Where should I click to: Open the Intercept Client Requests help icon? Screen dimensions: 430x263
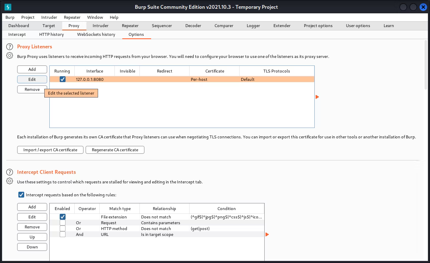pos(10,172)
